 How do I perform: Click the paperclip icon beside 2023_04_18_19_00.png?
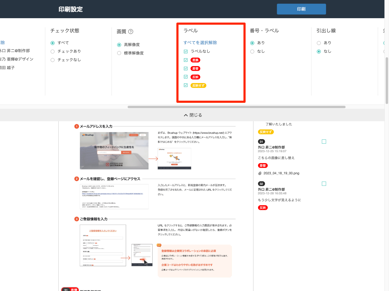(260, 173)
